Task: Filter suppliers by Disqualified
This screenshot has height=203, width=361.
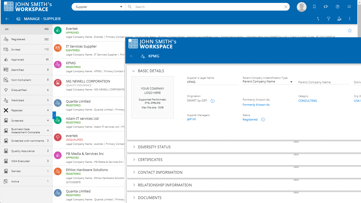Action: click(x=26, y=90)
